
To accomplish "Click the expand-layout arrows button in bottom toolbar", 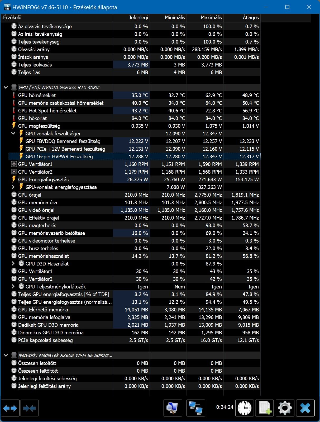I will point(10,408).
